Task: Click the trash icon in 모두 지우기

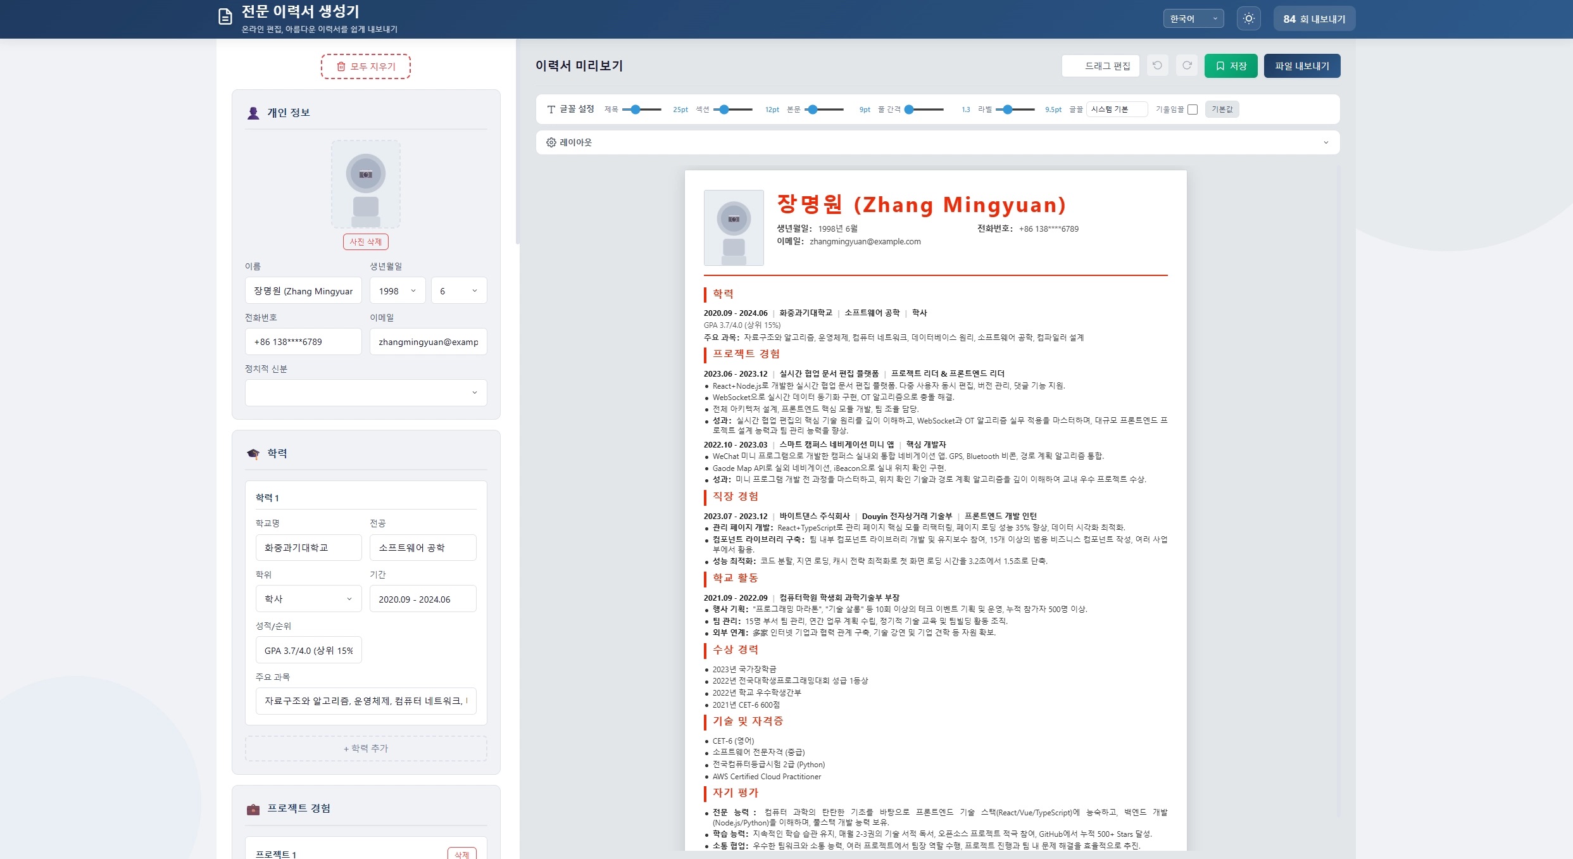Action: (x=341, y=66)
